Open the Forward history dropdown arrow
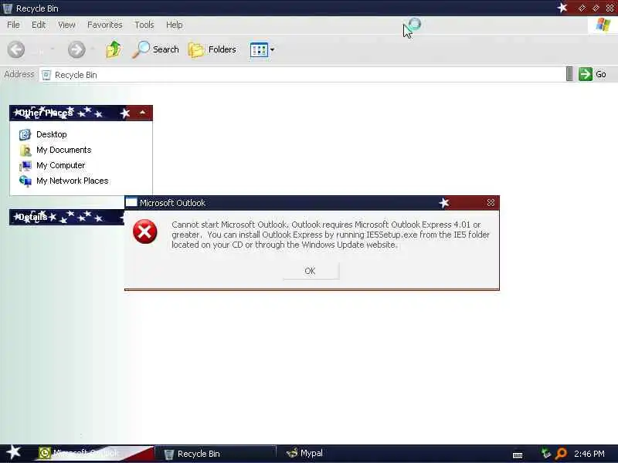618x463 pixels. point(93,49)
